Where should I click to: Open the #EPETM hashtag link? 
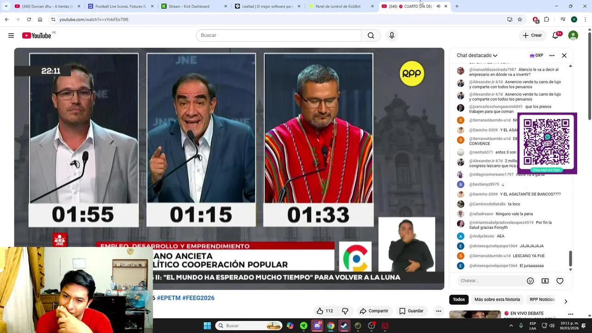pos(168,298)
